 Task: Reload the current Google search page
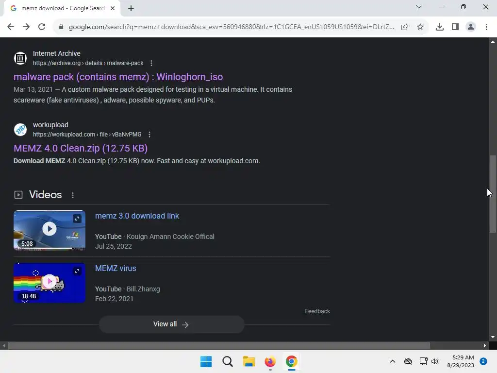point(42,27)
